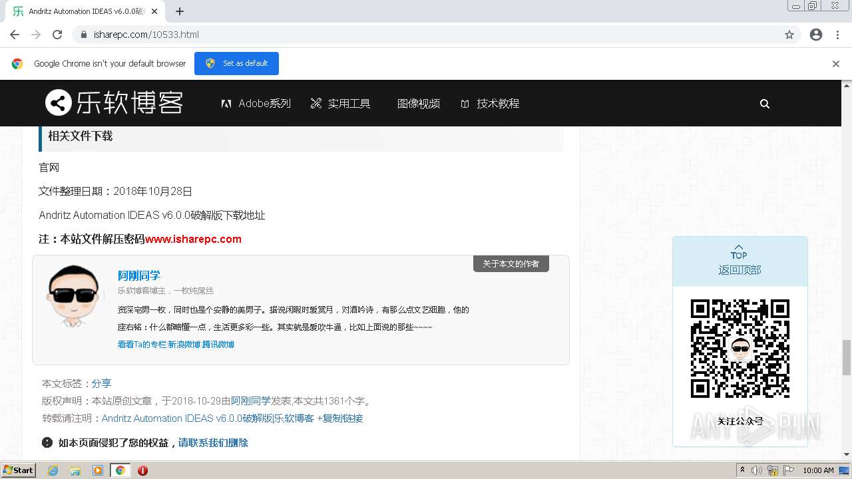Image resolution: width=852 pixels, height=479 pixels.
Task: Click 文件整理日期：2018年10月28日 text
Action: pyautogui.click(x=116, y=192)
